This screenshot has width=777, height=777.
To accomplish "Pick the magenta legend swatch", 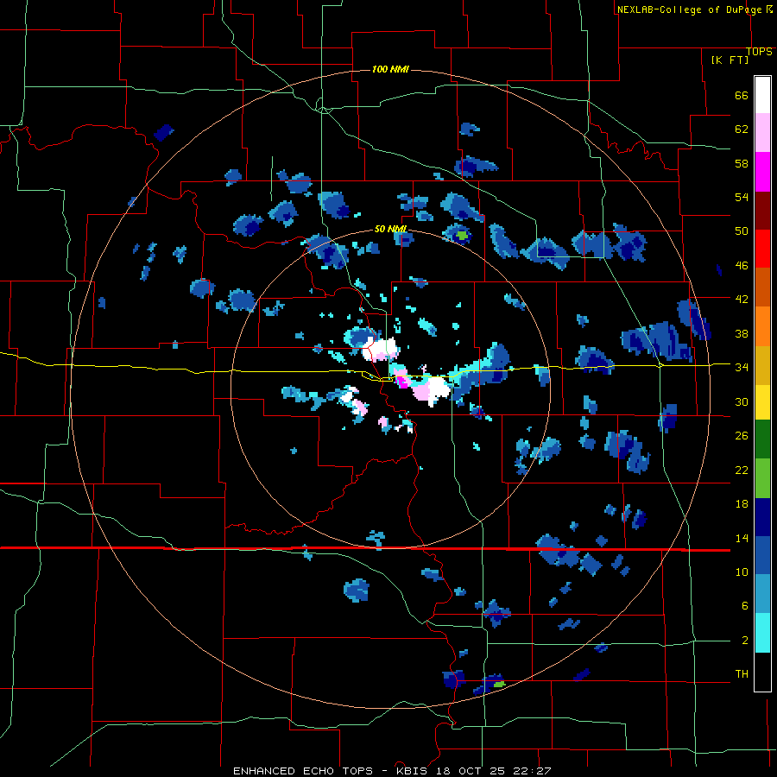I will (x=762, y=172).
